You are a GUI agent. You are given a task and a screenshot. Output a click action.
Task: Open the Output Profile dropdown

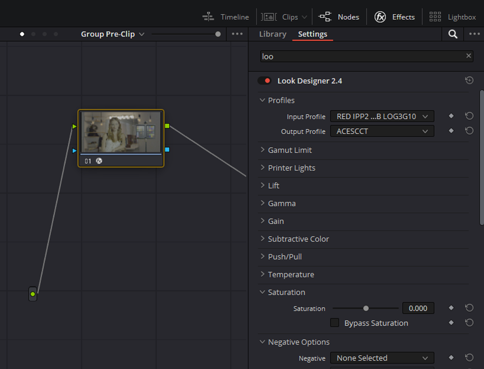[x=382, y=131]
